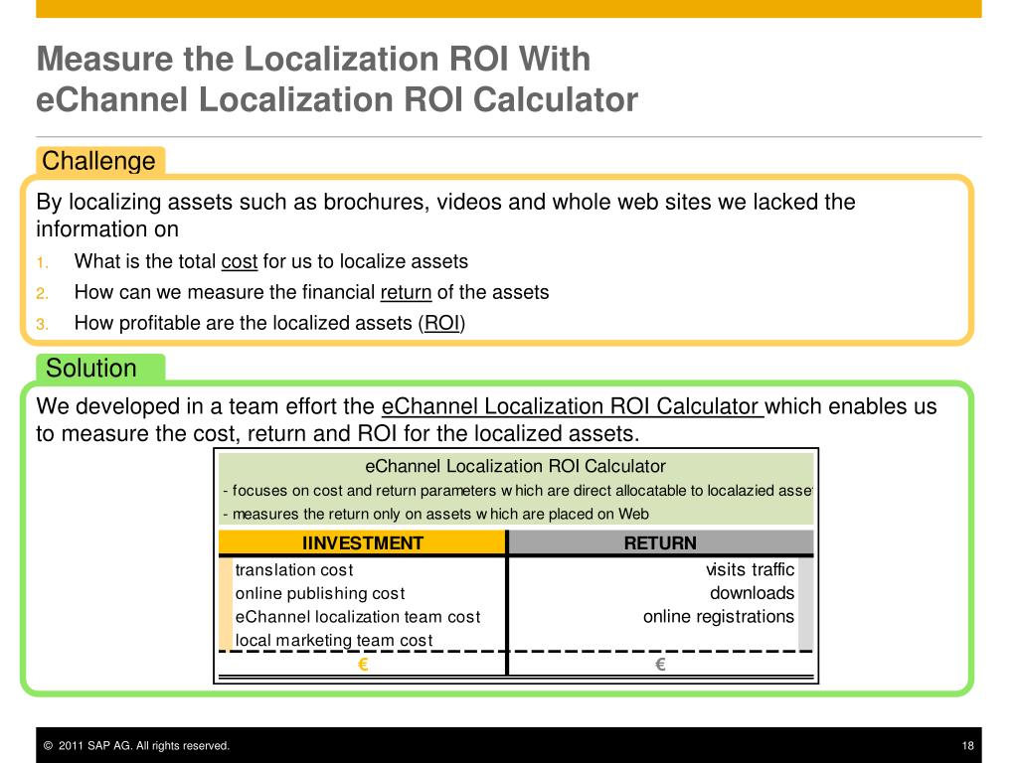Click the underlined 'ROI' in item 3
1018x763 pixels.
point(442,323)
